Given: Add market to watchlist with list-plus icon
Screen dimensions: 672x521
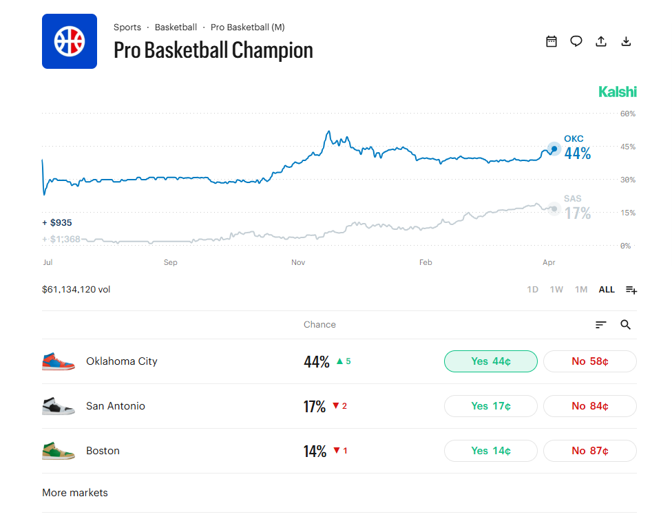Looking at the screenshot, I should [631, 289].
